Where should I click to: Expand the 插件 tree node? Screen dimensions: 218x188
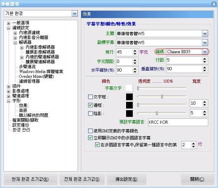(x=9, y=86)
